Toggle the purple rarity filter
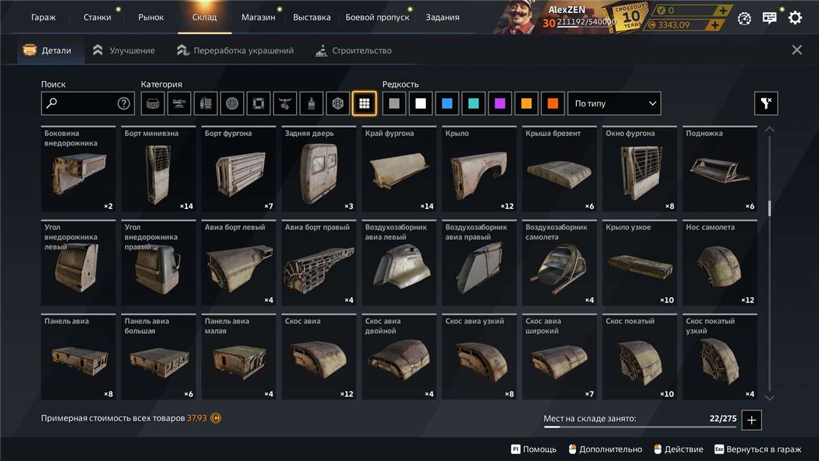Image resolution: width=819 pixels, height=461 pixels. (500, 104)
